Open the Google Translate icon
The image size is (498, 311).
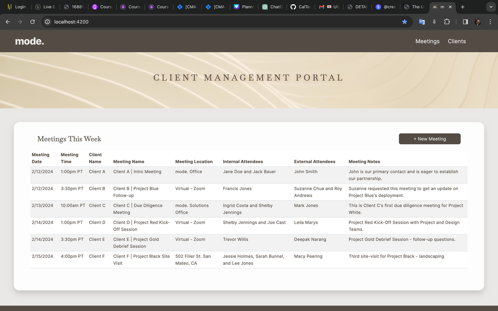click(421, 22)
